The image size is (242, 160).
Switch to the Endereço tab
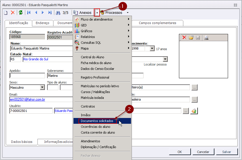[x=42, y=23]
